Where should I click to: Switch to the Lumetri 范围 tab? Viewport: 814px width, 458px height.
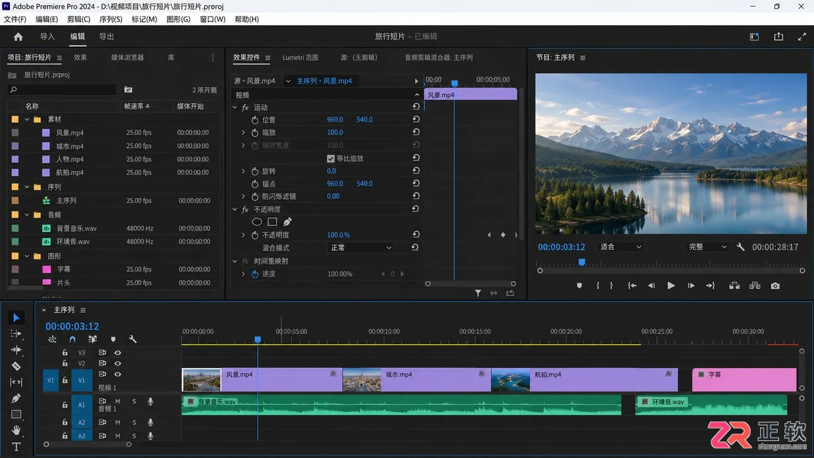click(x=300, y=58)
